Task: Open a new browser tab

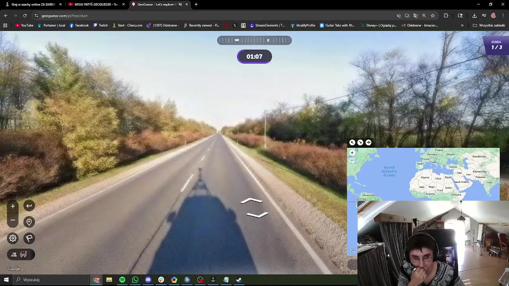Action: [196, 4]
